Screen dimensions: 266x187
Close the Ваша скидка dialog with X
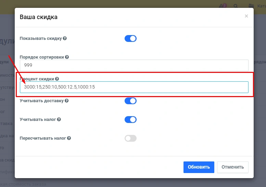tap(246, 16)
